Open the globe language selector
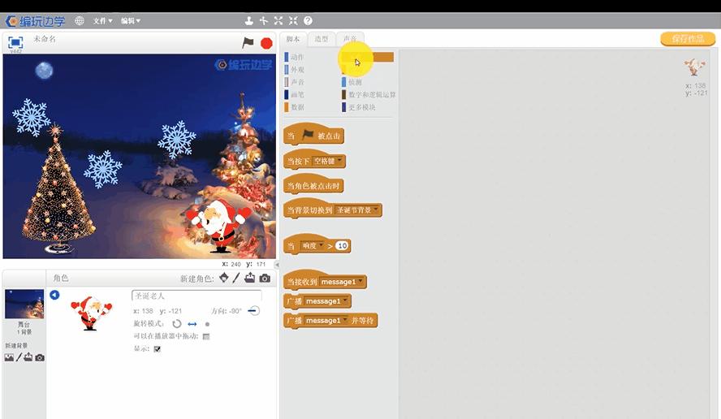The width and height of the screenshot is (721, 419). tap(79, 21)
